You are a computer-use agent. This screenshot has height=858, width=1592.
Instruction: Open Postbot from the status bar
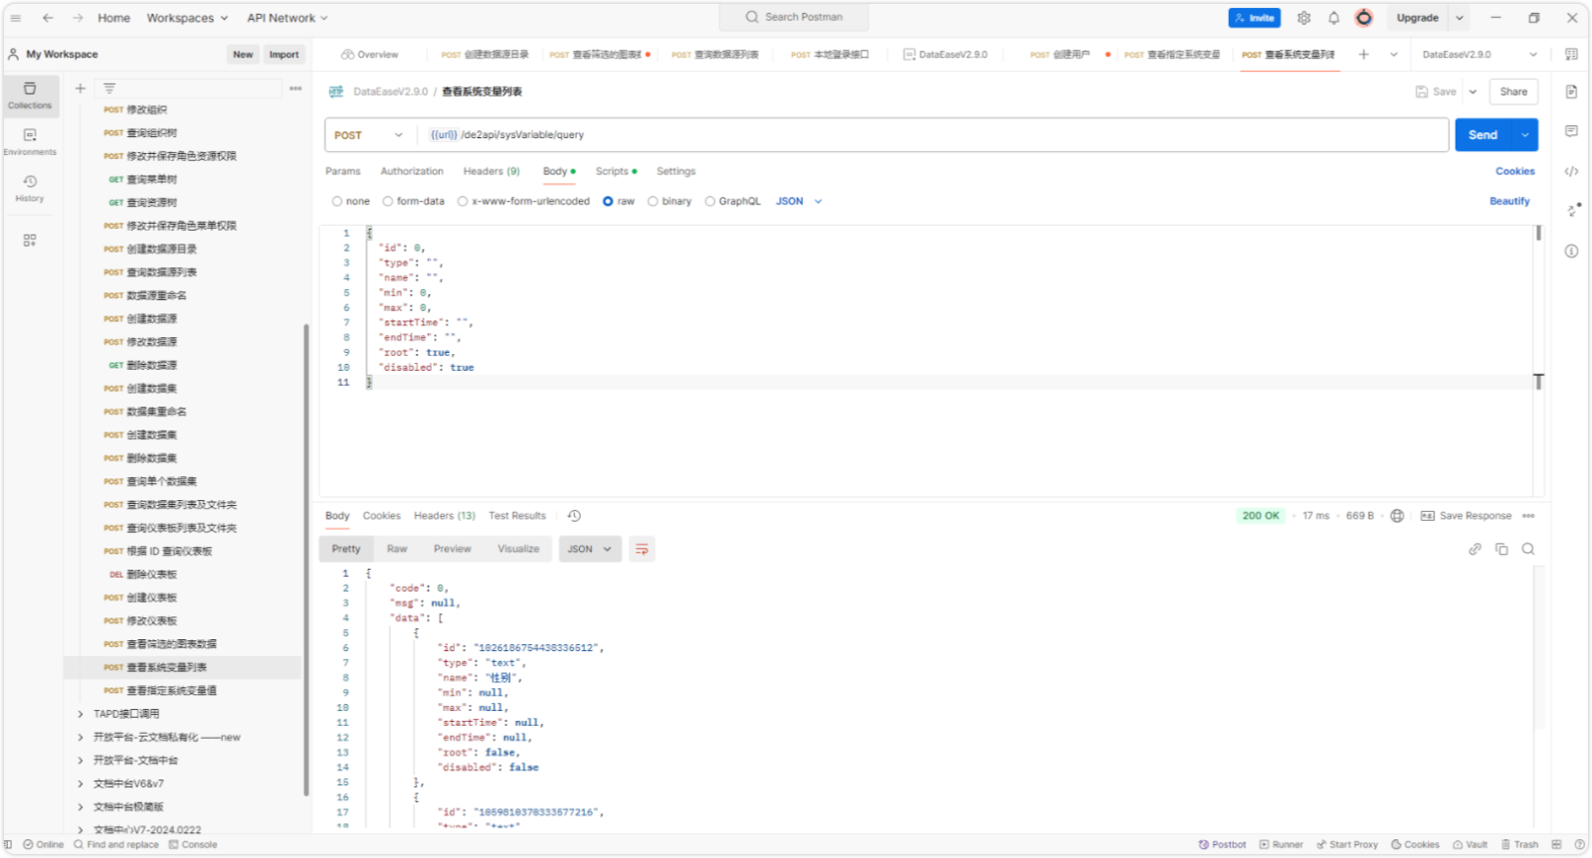(x=1222, y=845)
